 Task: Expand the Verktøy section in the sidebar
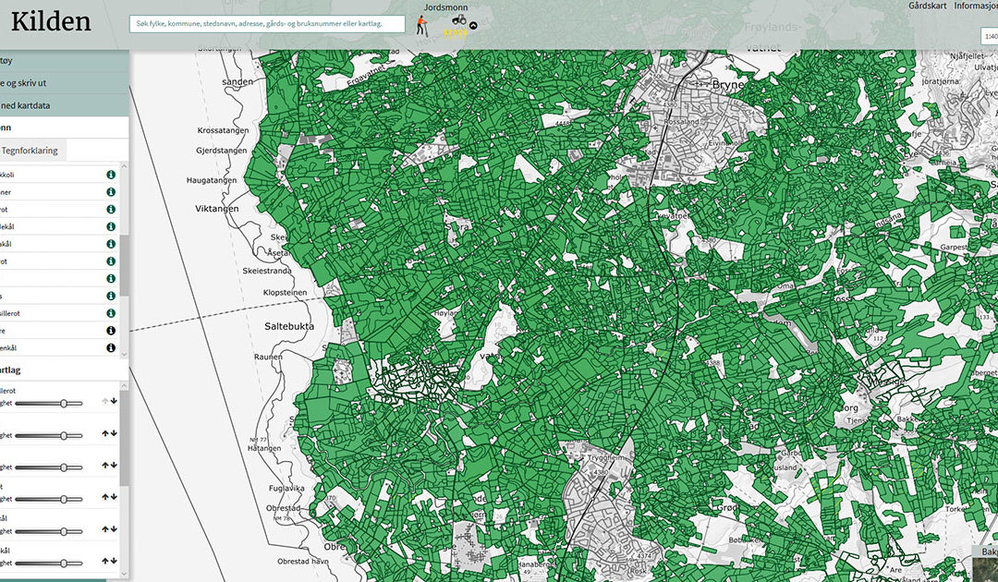click(55, 61)
